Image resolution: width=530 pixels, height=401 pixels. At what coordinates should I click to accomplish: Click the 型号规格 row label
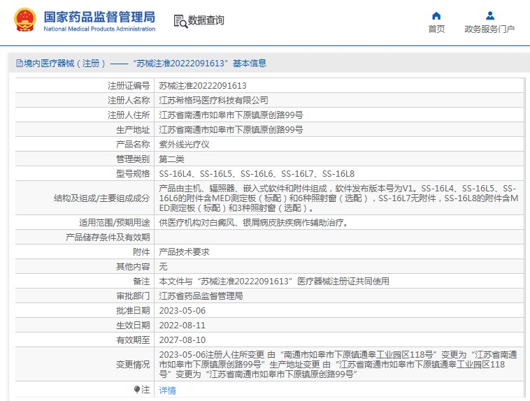pyautogui.click(x=133, y=174)
